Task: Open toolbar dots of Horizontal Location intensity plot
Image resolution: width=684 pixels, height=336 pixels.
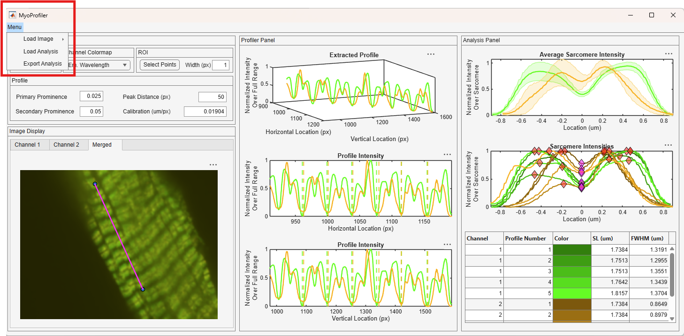Action: (x=447, y=155)
